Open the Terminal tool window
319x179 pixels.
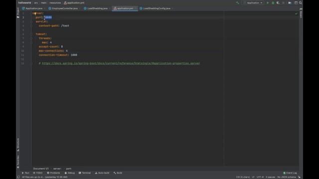(x=85, y=173)
